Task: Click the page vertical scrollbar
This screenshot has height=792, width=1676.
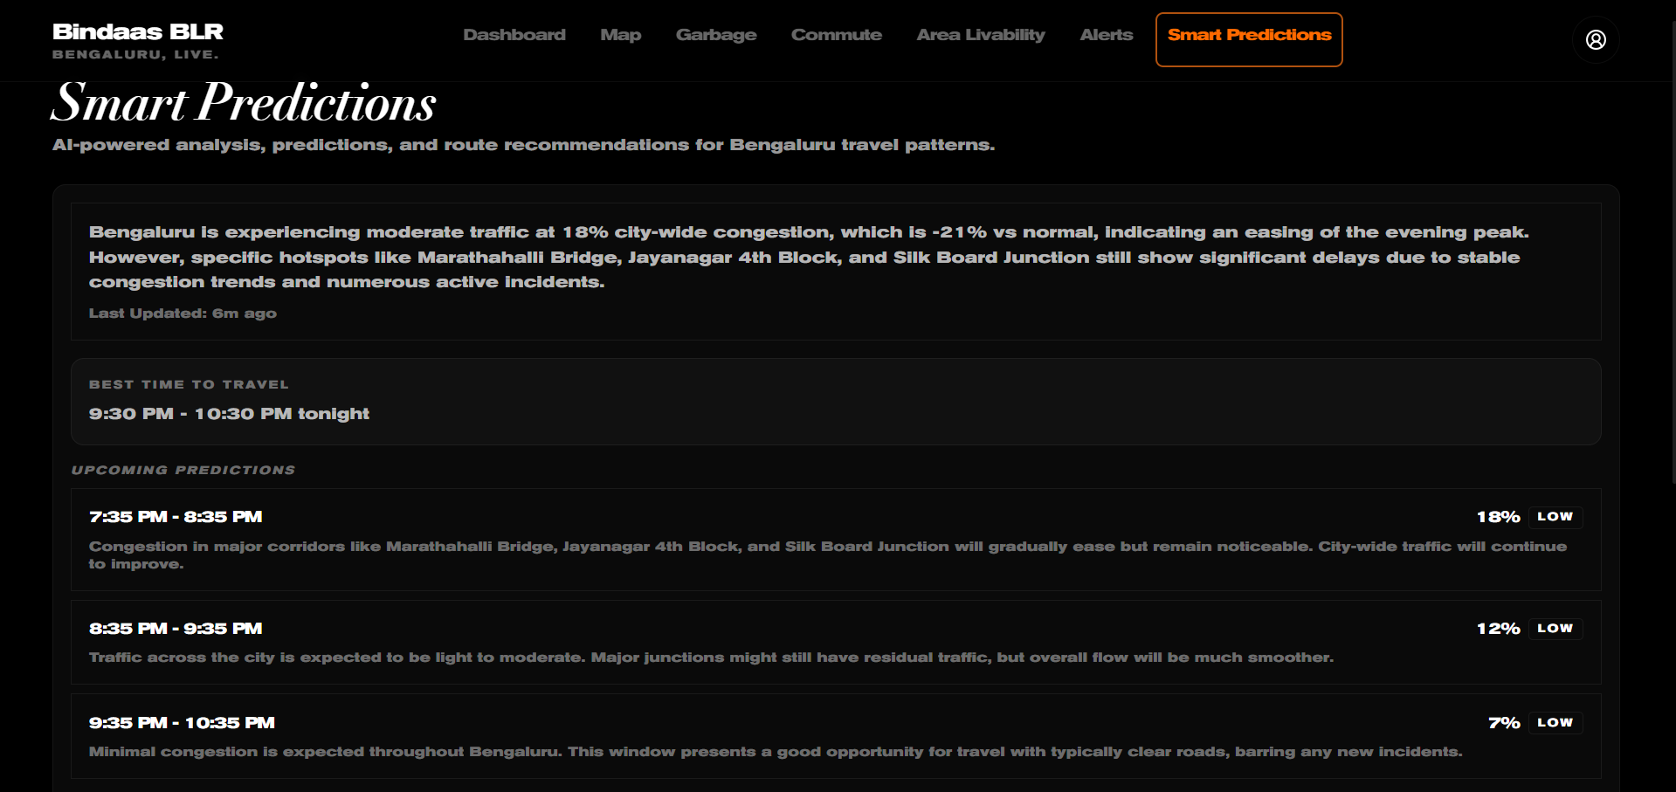Action: (1673, 253)
